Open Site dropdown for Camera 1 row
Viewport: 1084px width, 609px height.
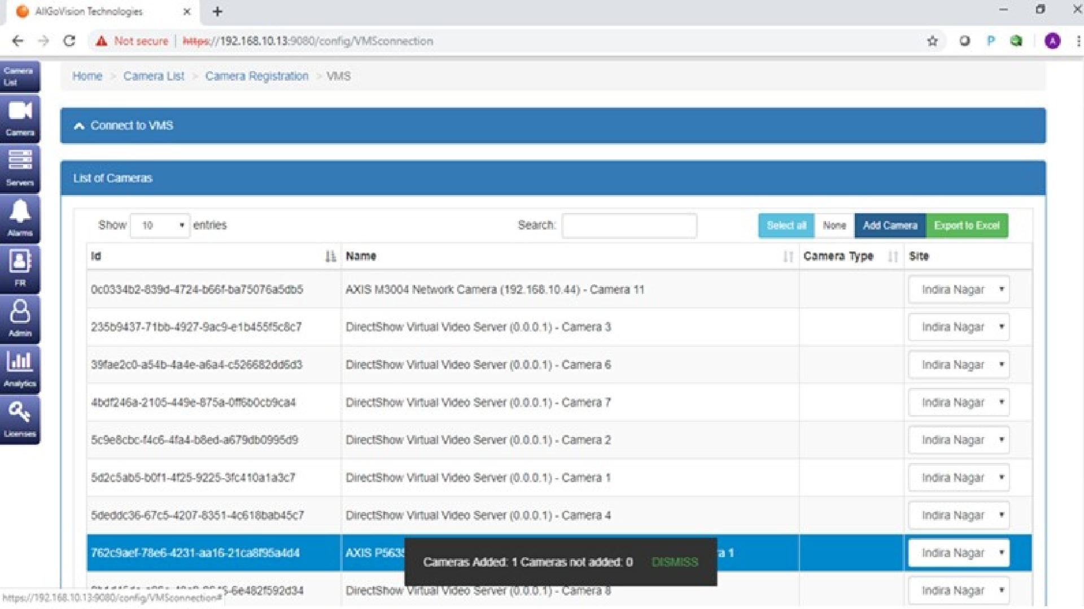(x=959, y=478)
